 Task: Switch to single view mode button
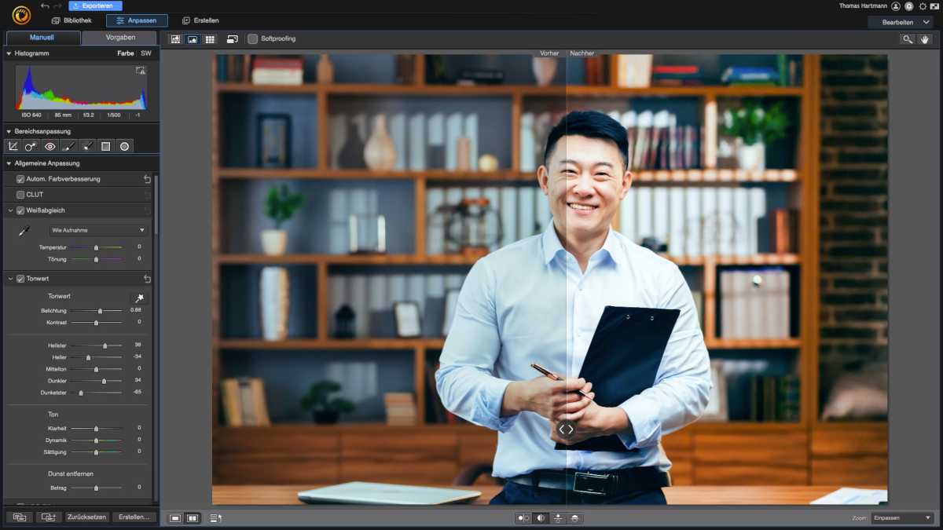point(175,518)
